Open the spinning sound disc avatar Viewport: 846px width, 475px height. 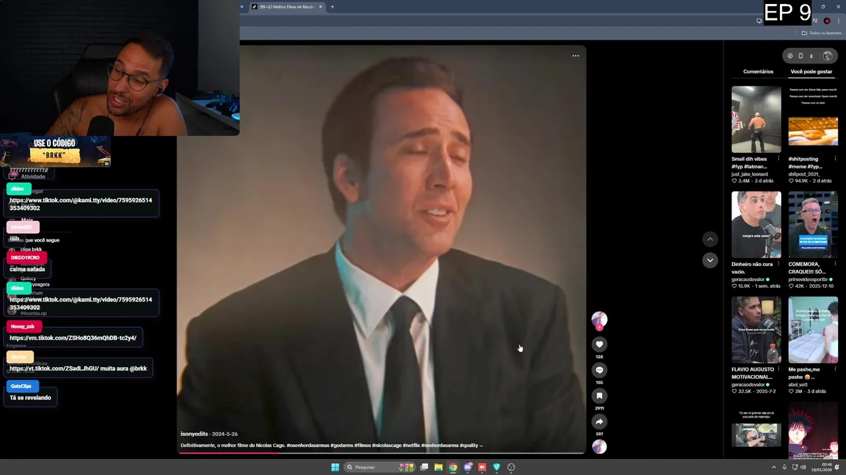[x=599, y=447]
